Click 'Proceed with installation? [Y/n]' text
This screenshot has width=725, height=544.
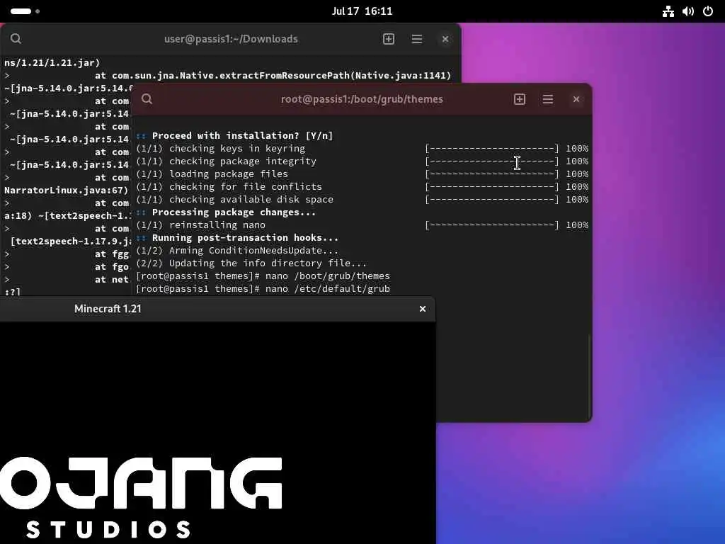tap(242, 135)
